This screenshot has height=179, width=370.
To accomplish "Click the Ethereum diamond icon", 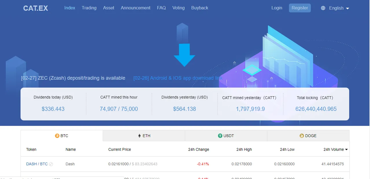I will (x=139, y=136).
